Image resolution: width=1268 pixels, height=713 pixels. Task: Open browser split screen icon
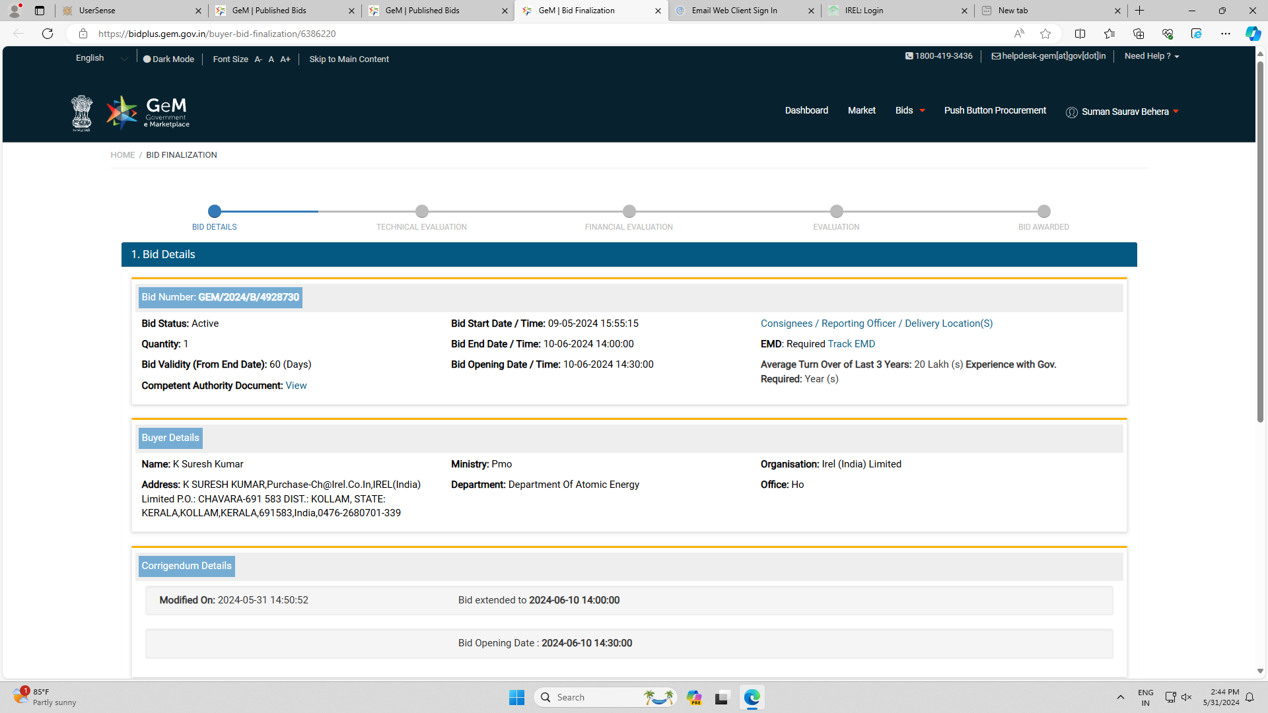click(x=1080, y=34)
